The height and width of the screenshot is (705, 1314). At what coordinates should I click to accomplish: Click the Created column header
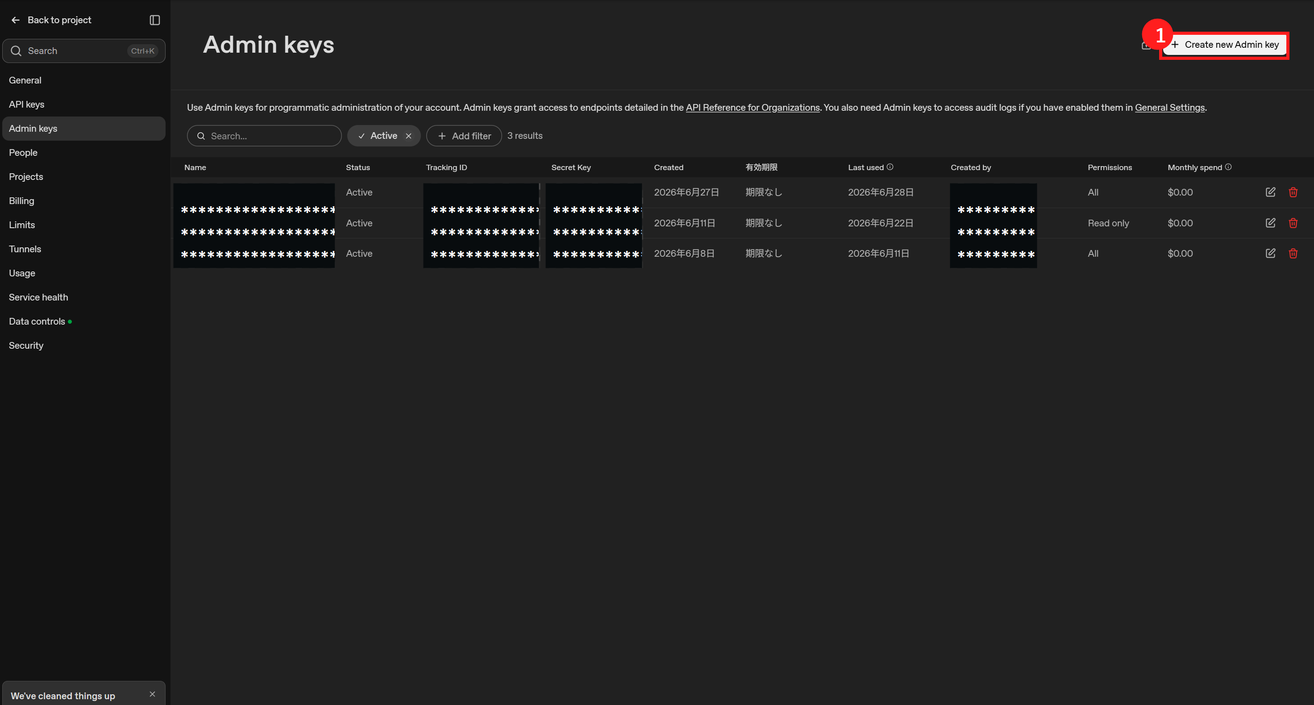(x=668, y=167)
